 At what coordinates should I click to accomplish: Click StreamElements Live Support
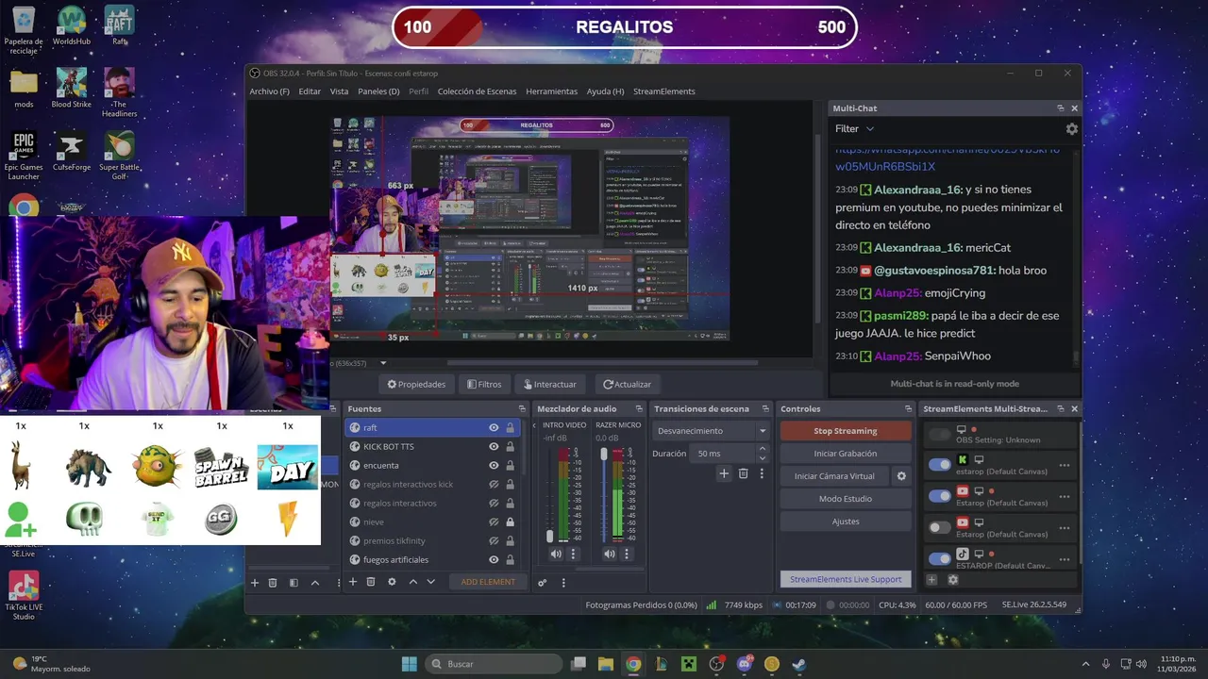click(846, 579)
